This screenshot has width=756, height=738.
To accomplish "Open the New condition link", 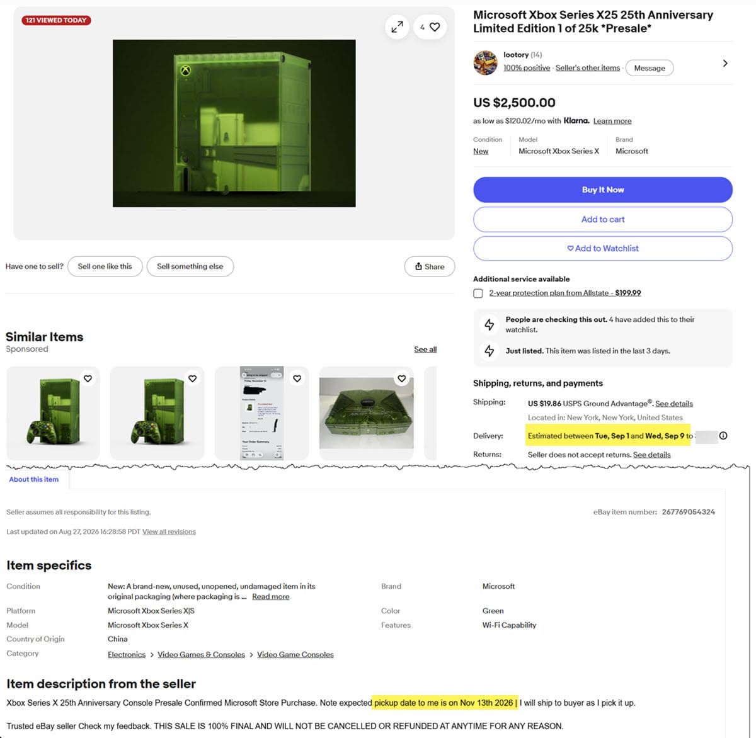I will [481, 151].
